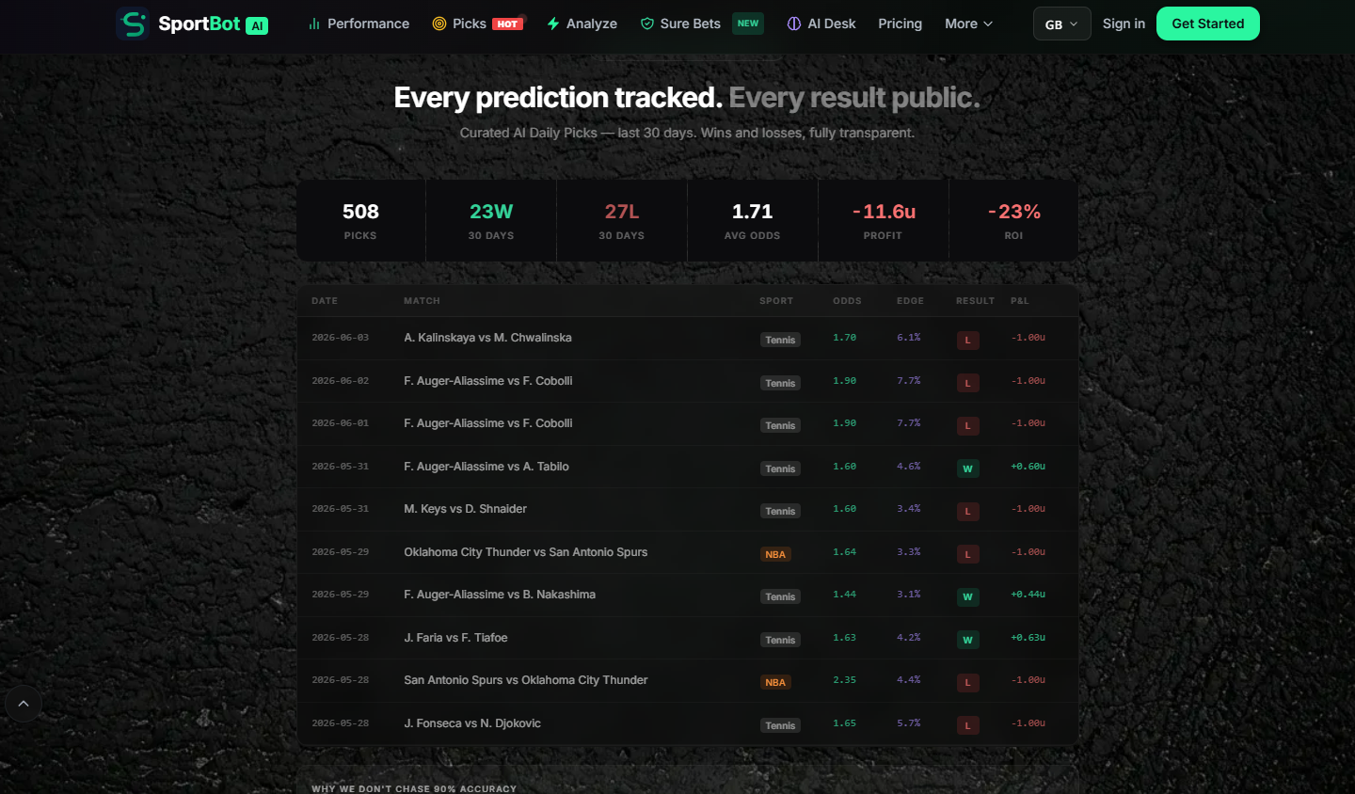The height and width of the screenshot is (794, 1355).
Task: Click the SportBot logo icon
Action: pos(133,24)
